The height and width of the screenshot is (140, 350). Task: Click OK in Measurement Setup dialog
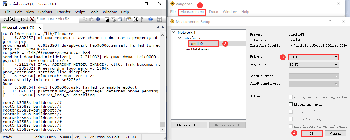click(x=312, y=133)
